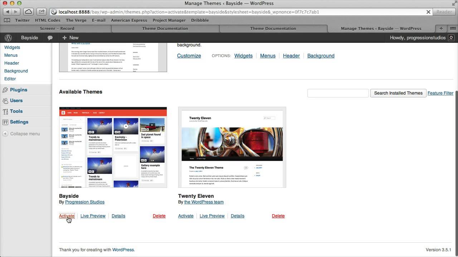This screenshot has width=458, height=257.
Task: Open Live Preview for Twenty Eleven
Action: [212, 216]
